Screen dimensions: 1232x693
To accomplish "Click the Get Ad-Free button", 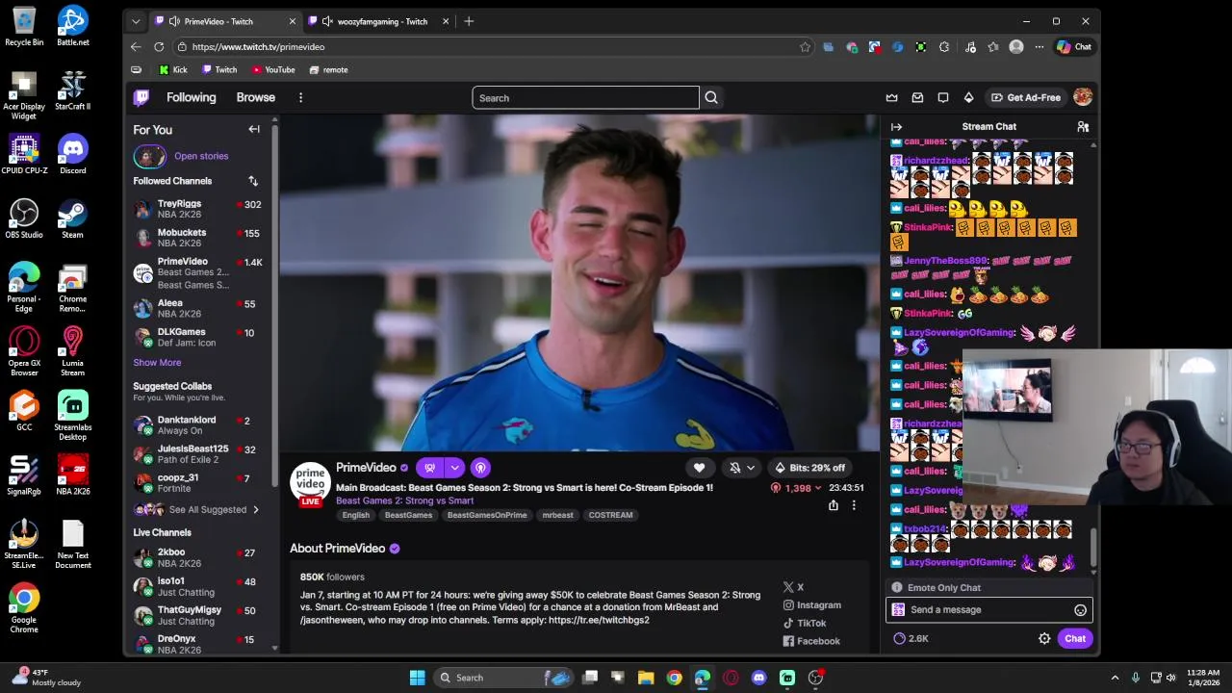I will point(1026,97).
